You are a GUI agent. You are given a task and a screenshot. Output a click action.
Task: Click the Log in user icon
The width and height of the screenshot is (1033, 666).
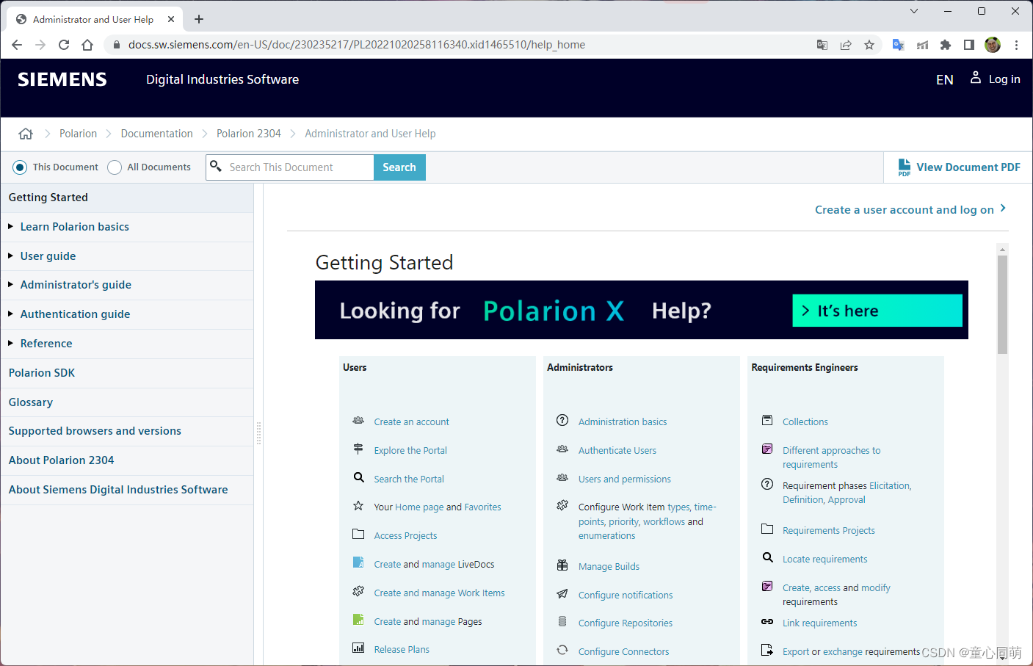[976, 77]
